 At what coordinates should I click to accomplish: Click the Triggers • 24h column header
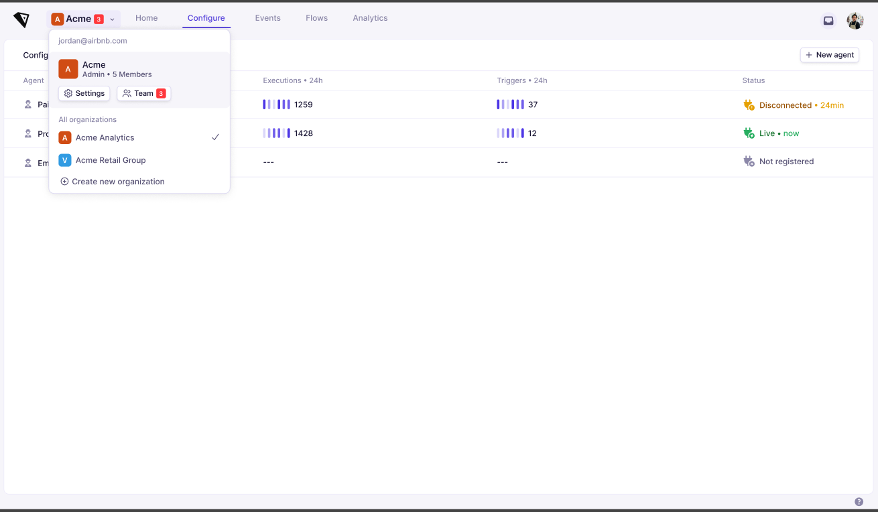point(522,80)
